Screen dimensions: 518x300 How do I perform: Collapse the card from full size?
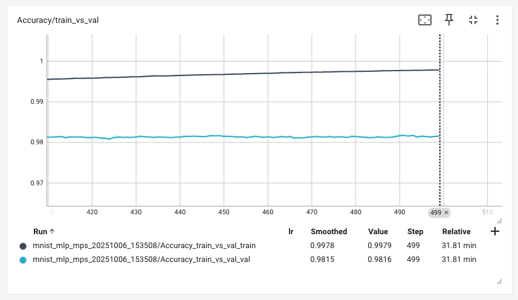coord(473,20)
